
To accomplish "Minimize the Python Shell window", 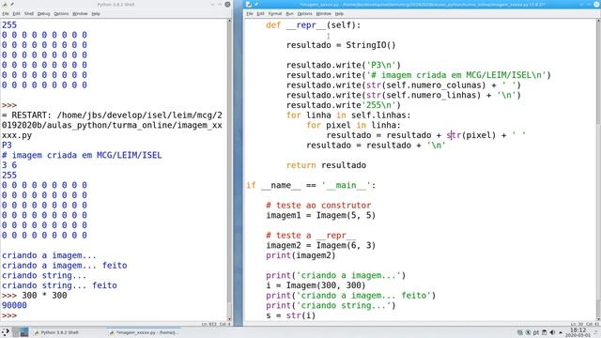I will click(213, 4).
